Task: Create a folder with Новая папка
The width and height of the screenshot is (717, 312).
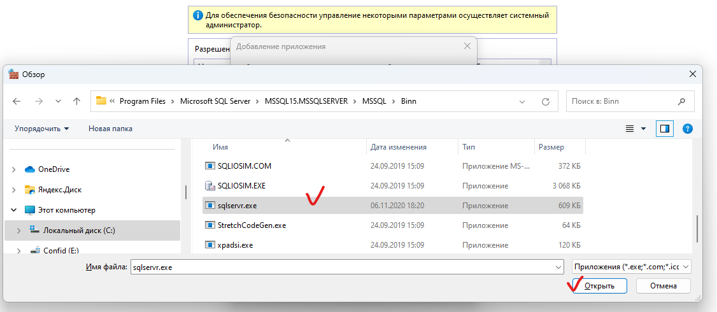Action: [x=111, y=129]
